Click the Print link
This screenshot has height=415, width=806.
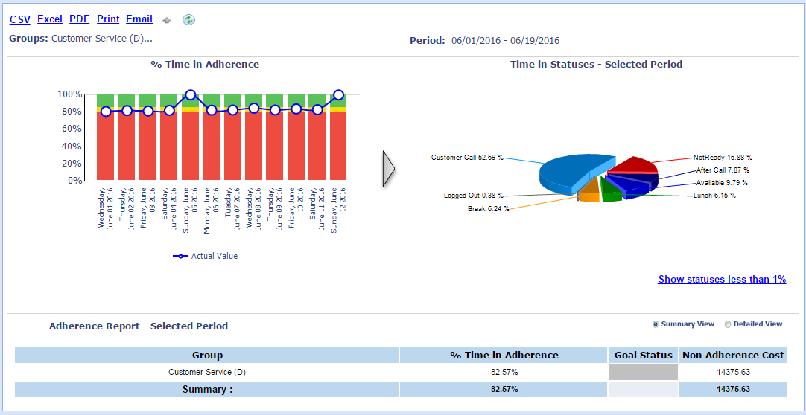(x=108, y=19)
